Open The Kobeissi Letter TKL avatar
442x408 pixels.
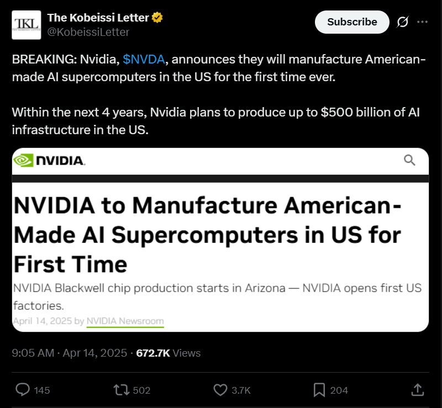26,25
